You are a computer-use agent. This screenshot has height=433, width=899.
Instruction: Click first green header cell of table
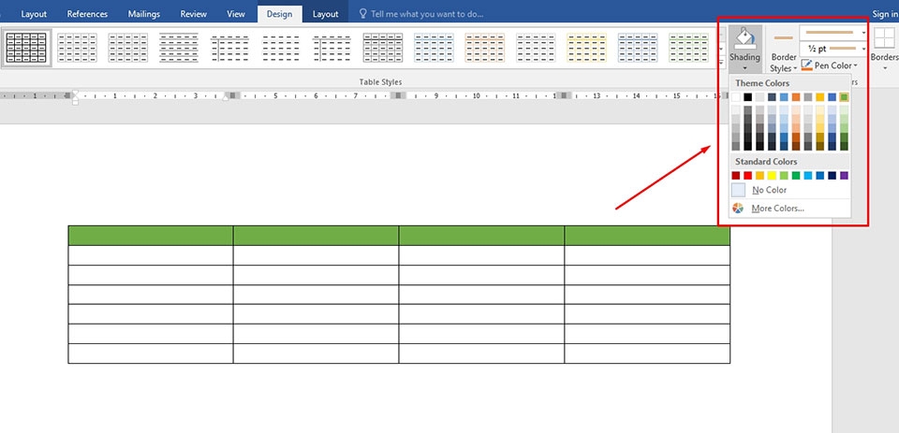[151, 236]
